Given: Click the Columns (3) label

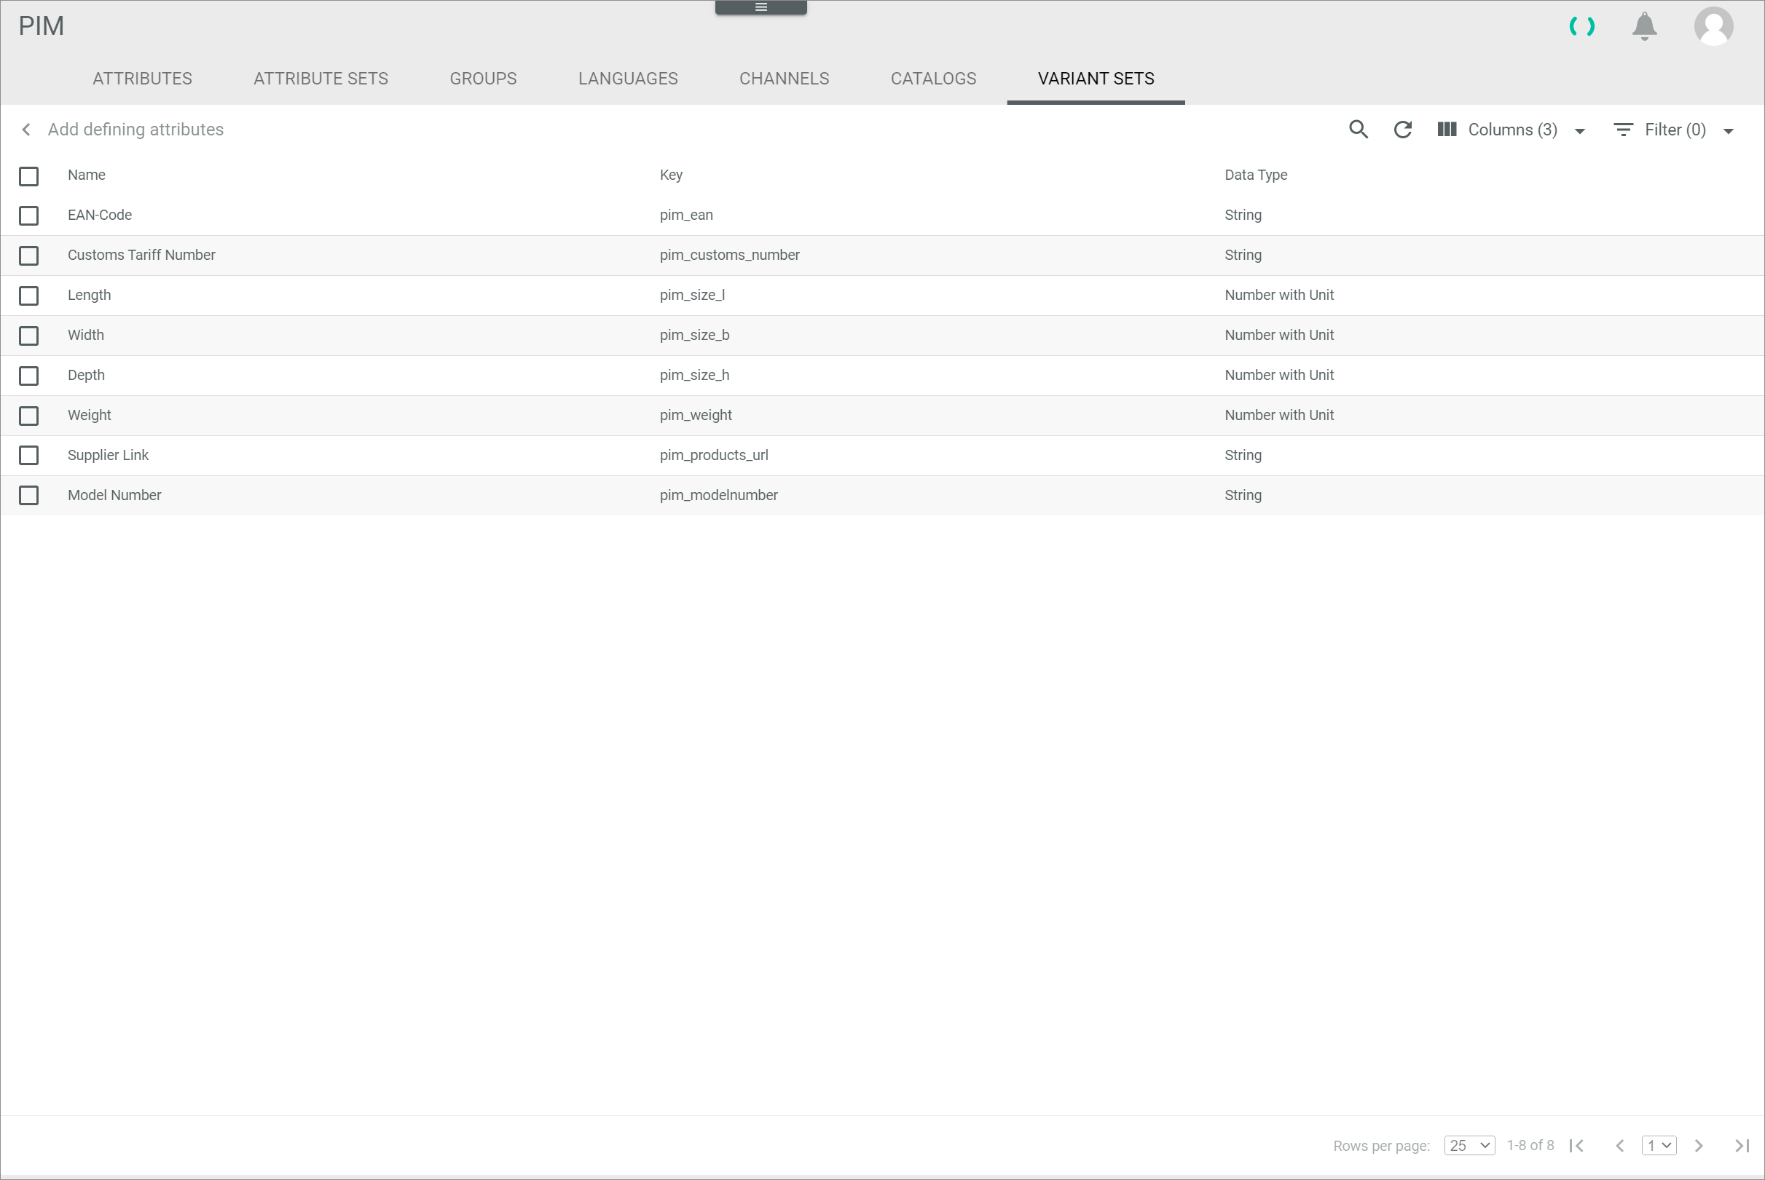Looking at the screenshot, I should [x=1512, y=130].
